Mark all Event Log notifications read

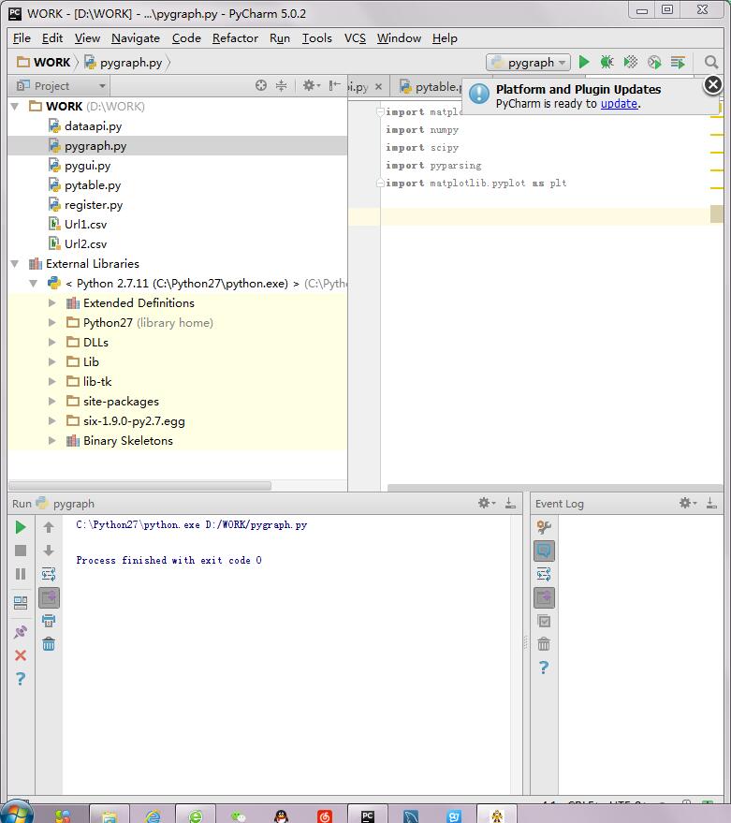[x=544, y=622]
